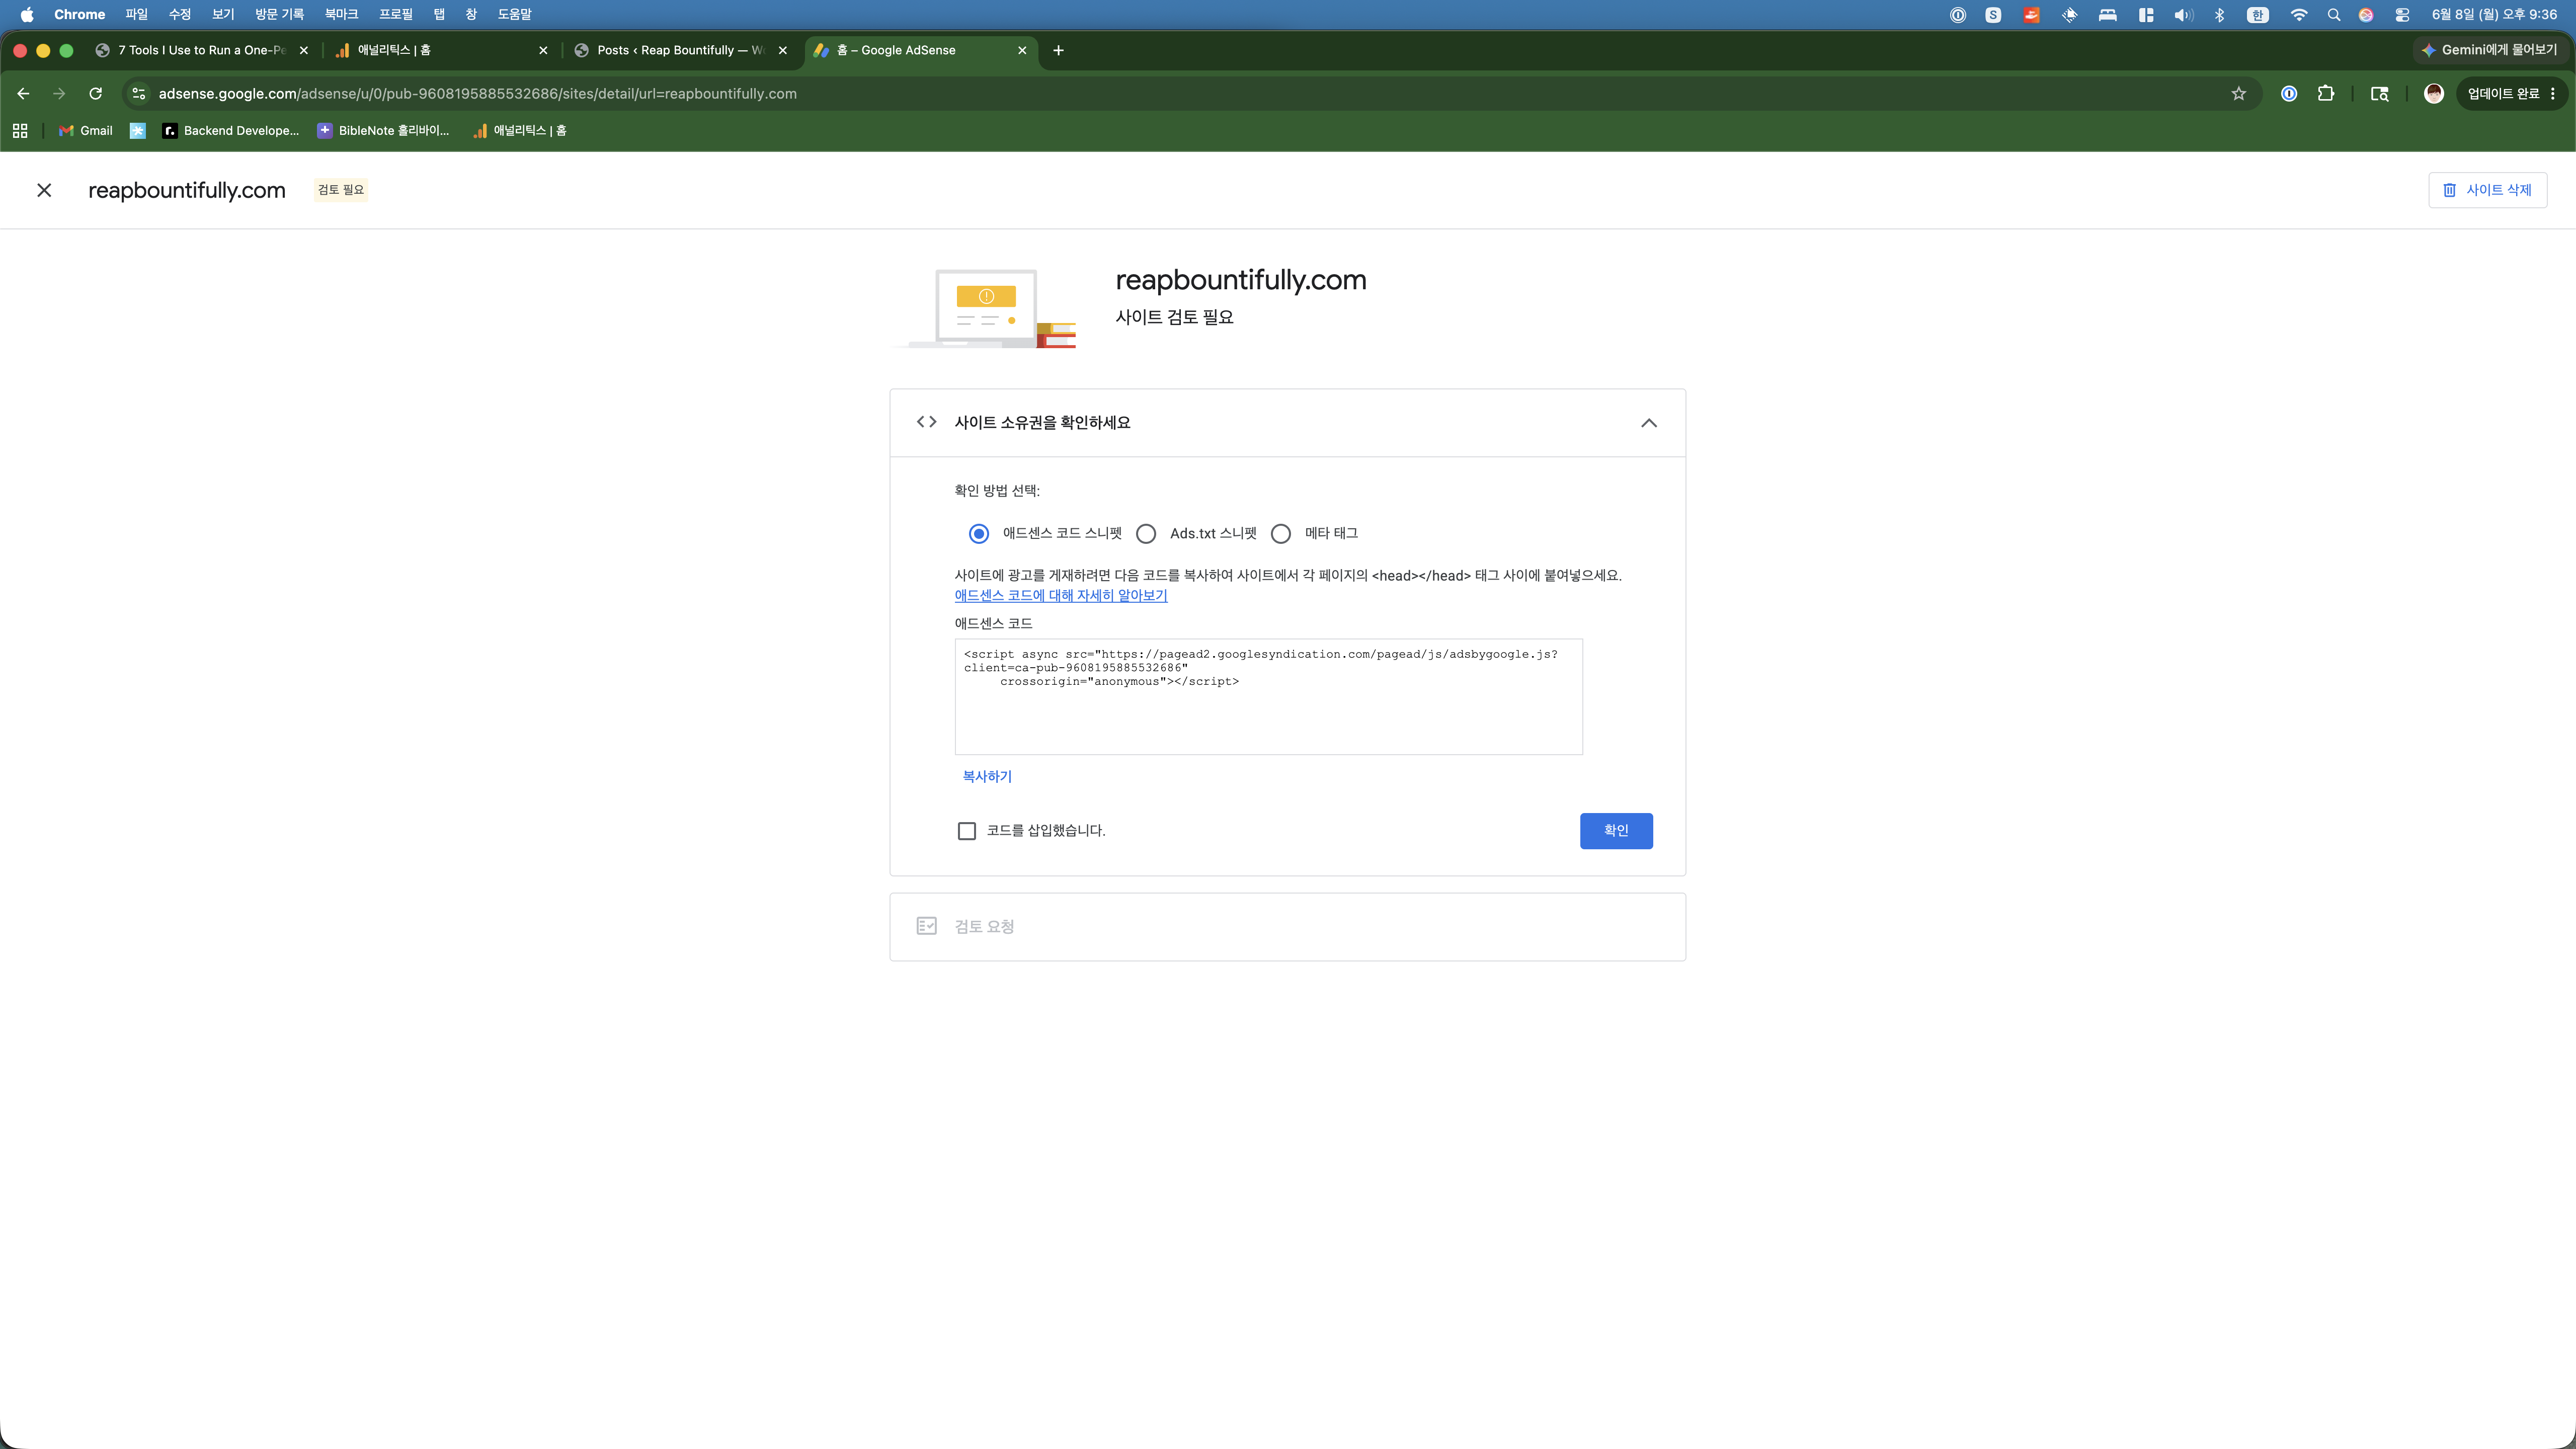Viewport: 2576px width, 1449px height.
Task: Open the 수정 menu
Action: coord(180,14)
